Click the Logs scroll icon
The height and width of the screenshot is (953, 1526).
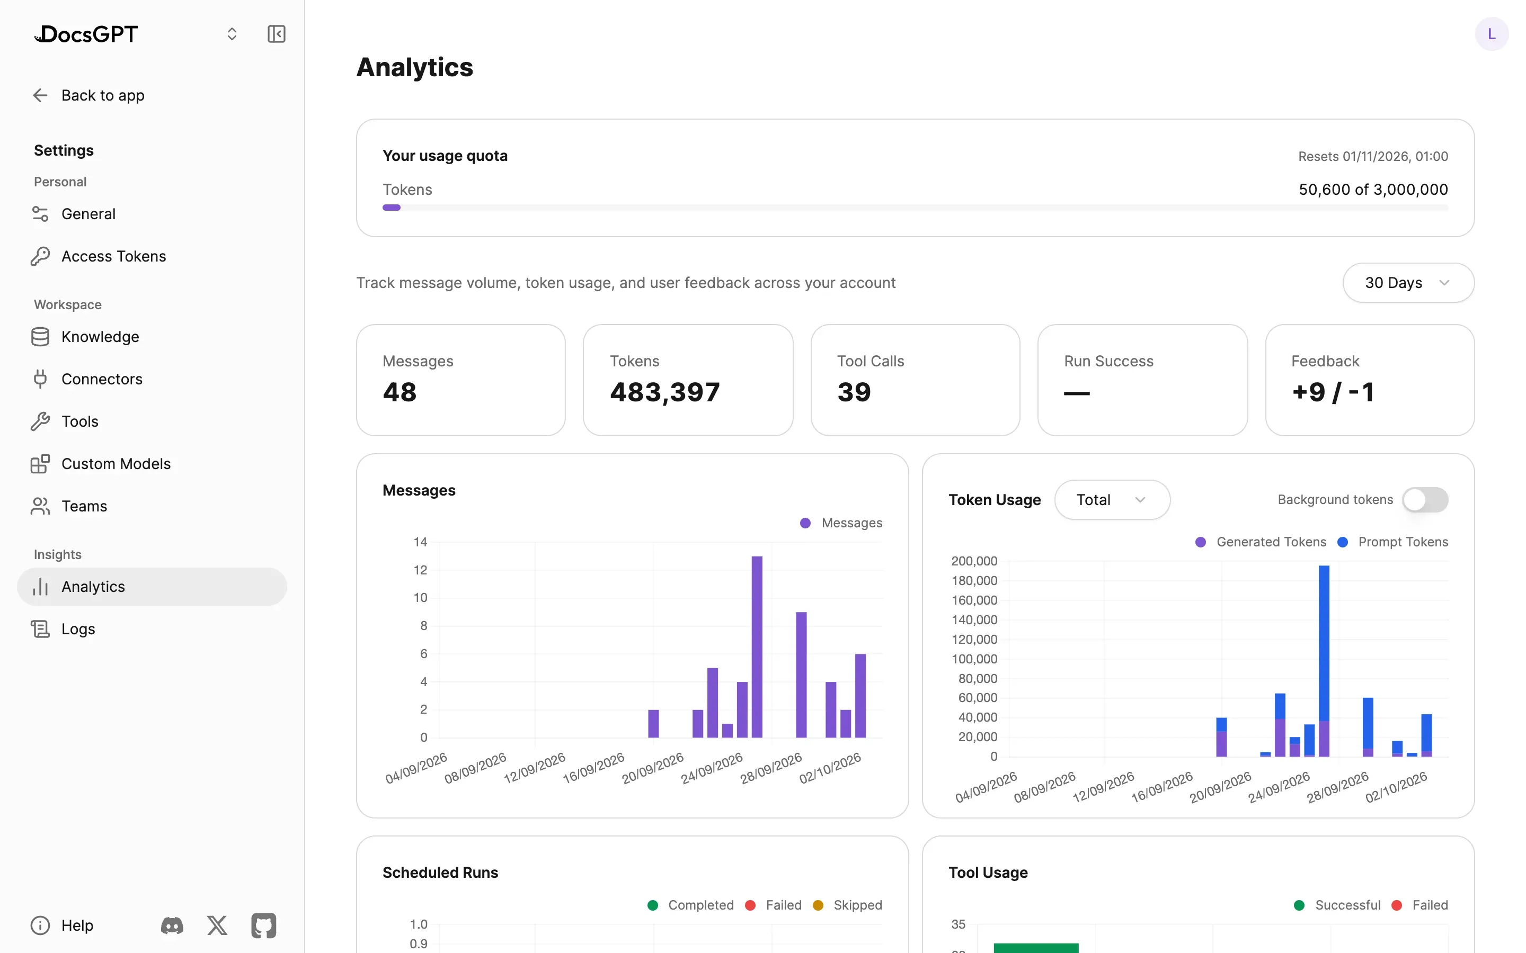(x=40, y=628)
